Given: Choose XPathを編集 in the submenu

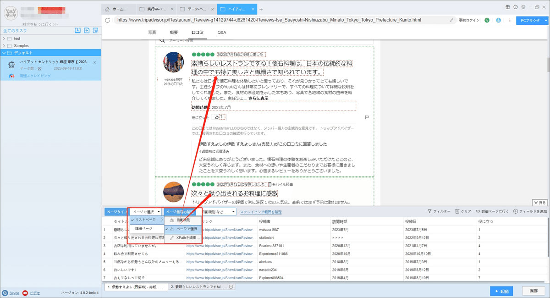Looking at the screenshot, I should (x=182, y=238).
